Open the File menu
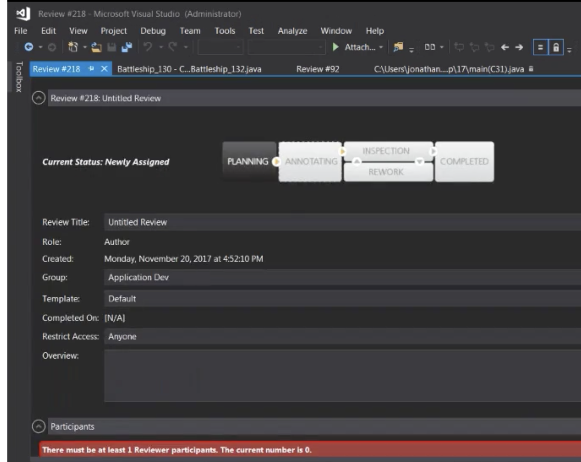The width and height of the screenshot is (581, 462). [x=21, y=31]
